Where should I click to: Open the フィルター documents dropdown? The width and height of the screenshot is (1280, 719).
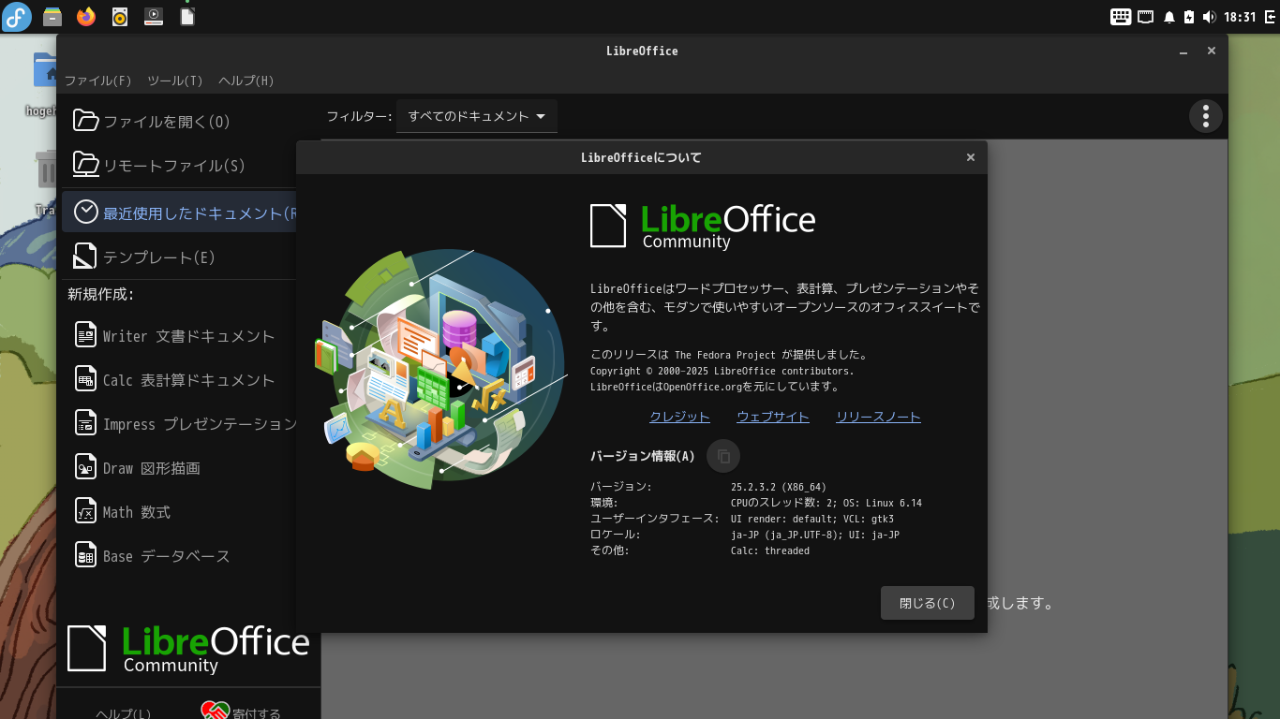[476, 116]
